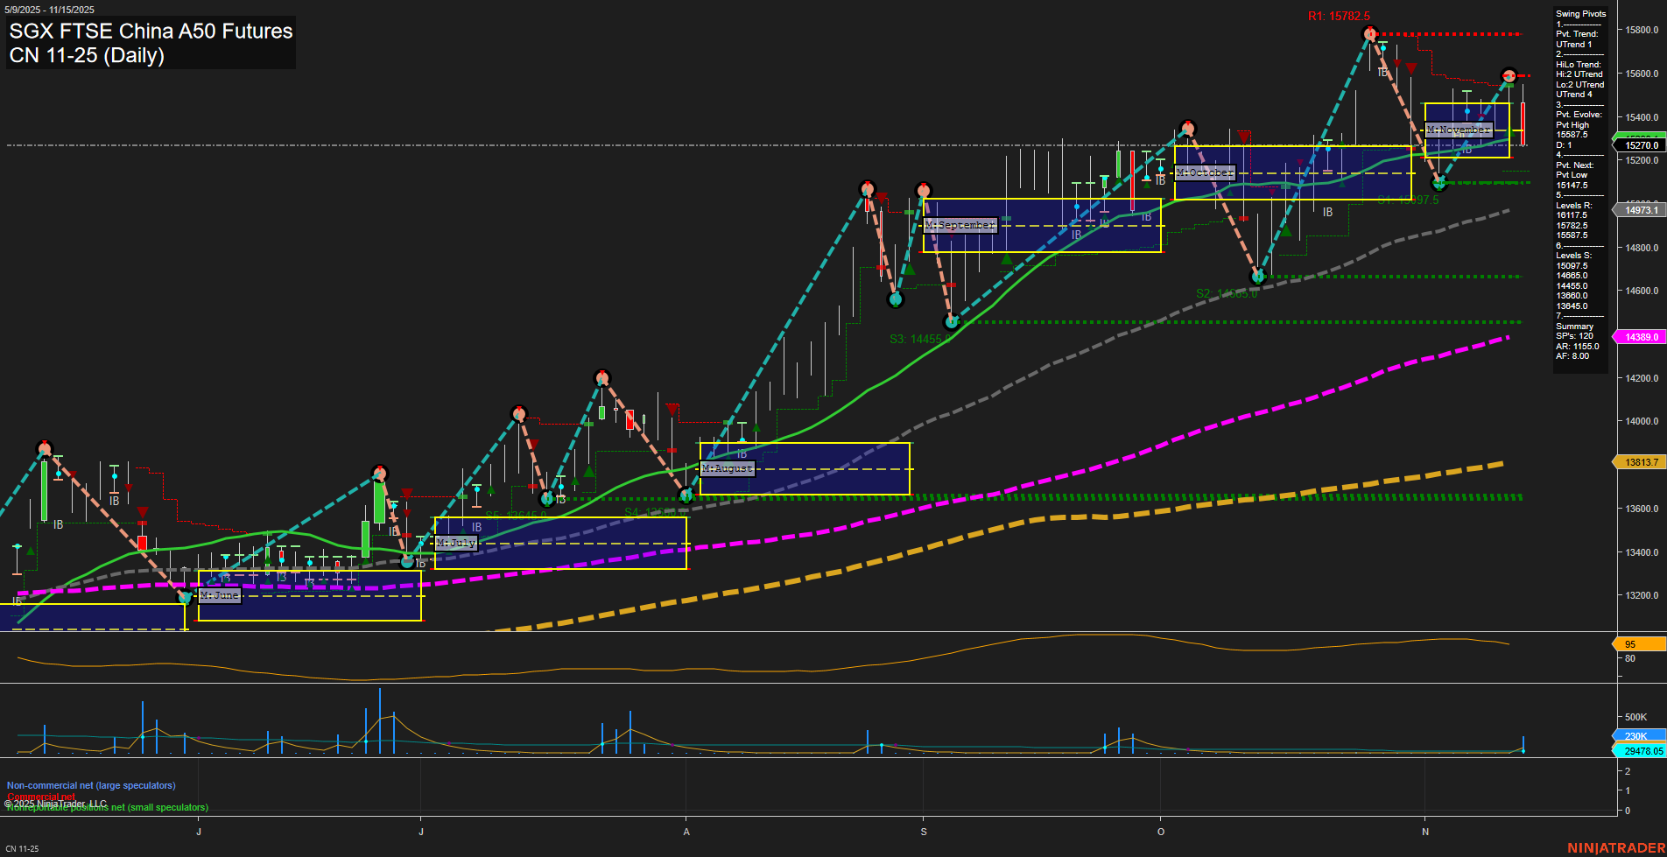Click the SGX FTSE China A50 Futures chart title
Viewport: 1667px width, 857px height.
(149, 32)
